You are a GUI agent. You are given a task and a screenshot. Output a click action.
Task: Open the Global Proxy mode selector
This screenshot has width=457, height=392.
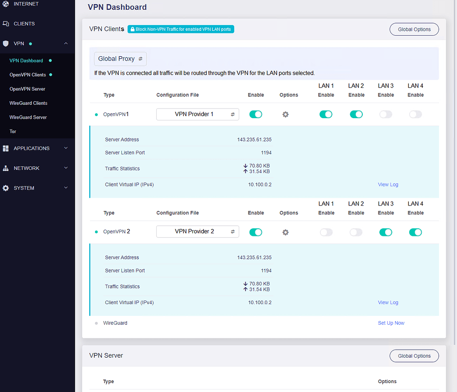pyautogui.click(x=120, y=58)
